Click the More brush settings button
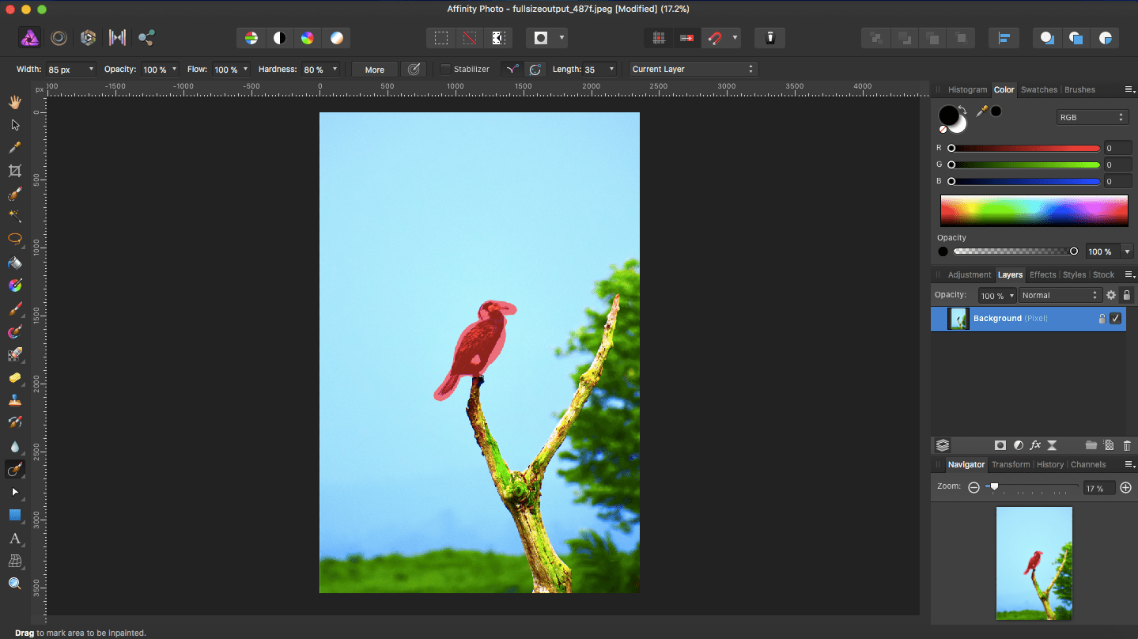The width and height of the screenshot is (1138, 639). (374, 70)
